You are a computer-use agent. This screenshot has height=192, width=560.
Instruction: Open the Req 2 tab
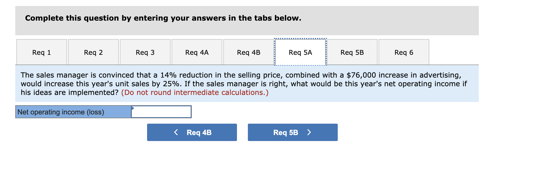point(93,52)
